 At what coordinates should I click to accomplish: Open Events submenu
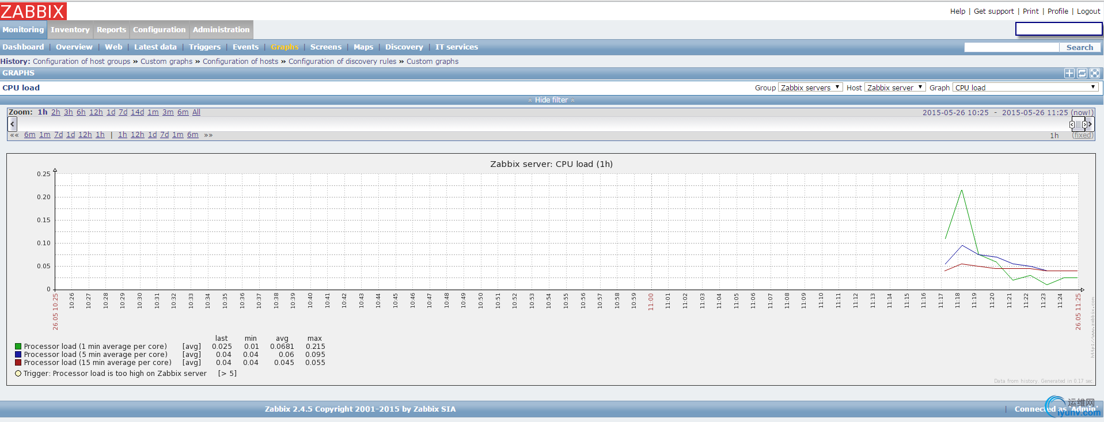(245, 47)
